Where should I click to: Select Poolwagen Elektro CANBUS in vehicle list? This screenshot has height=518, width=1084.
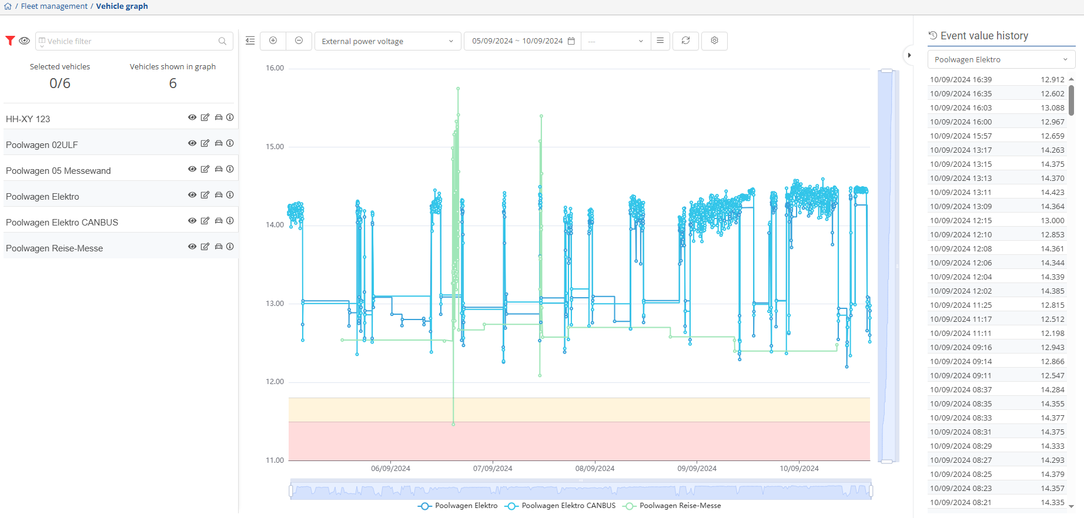(62, 222)
